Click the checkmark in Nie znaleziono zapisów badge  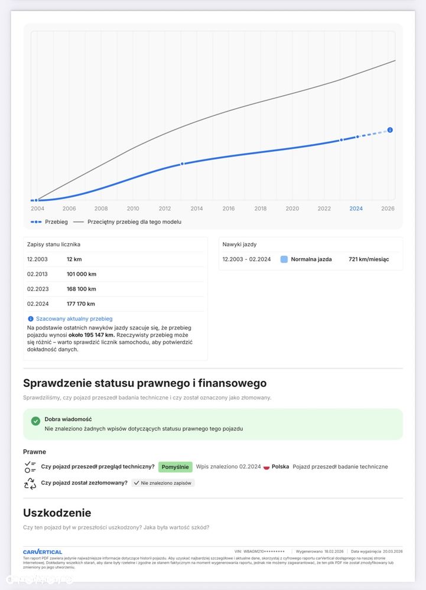[136, 483]
